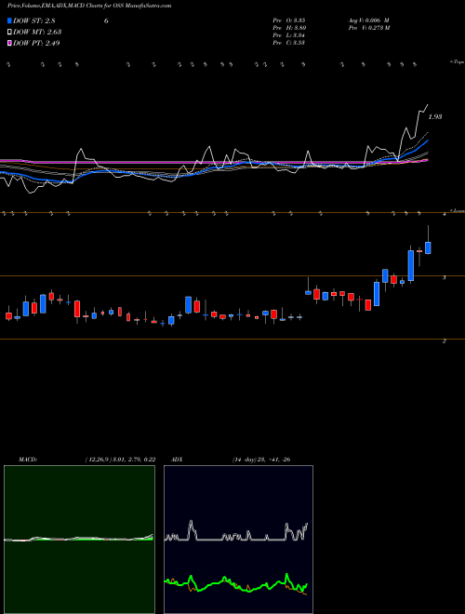Click the '4' price axis label
465x614 pixels.
(444, 214)
